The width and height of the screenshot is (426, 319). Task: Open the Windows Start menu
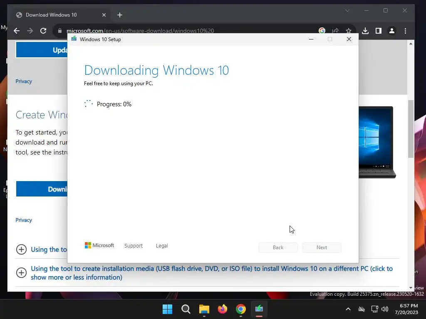click(x=167, y=309)
